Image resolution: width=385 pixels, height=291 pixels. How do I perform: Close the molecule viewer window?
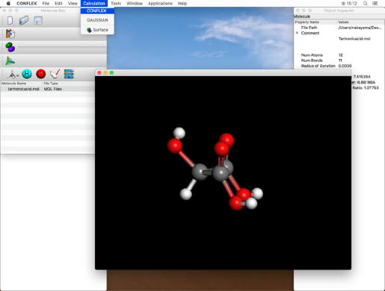[99, 72]
